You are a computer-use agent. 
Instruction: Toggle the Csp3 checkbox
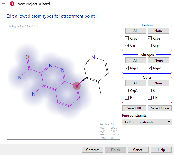[127, 38]
